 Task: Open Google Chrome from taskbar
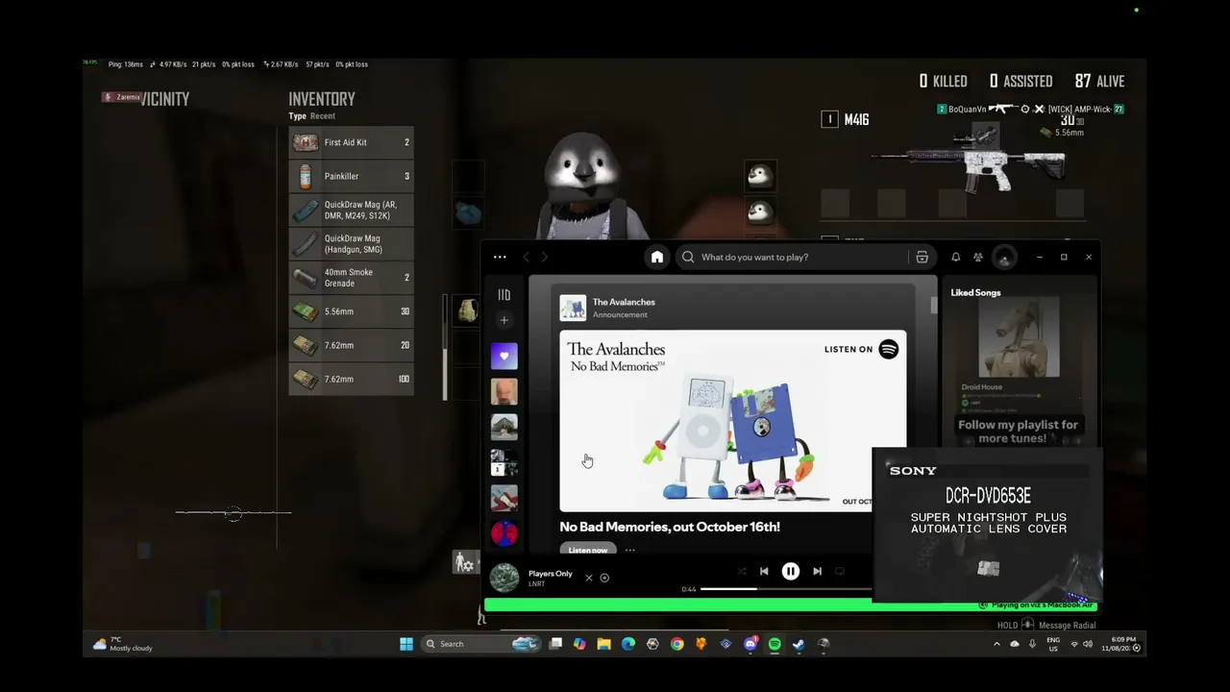(677, 644)
